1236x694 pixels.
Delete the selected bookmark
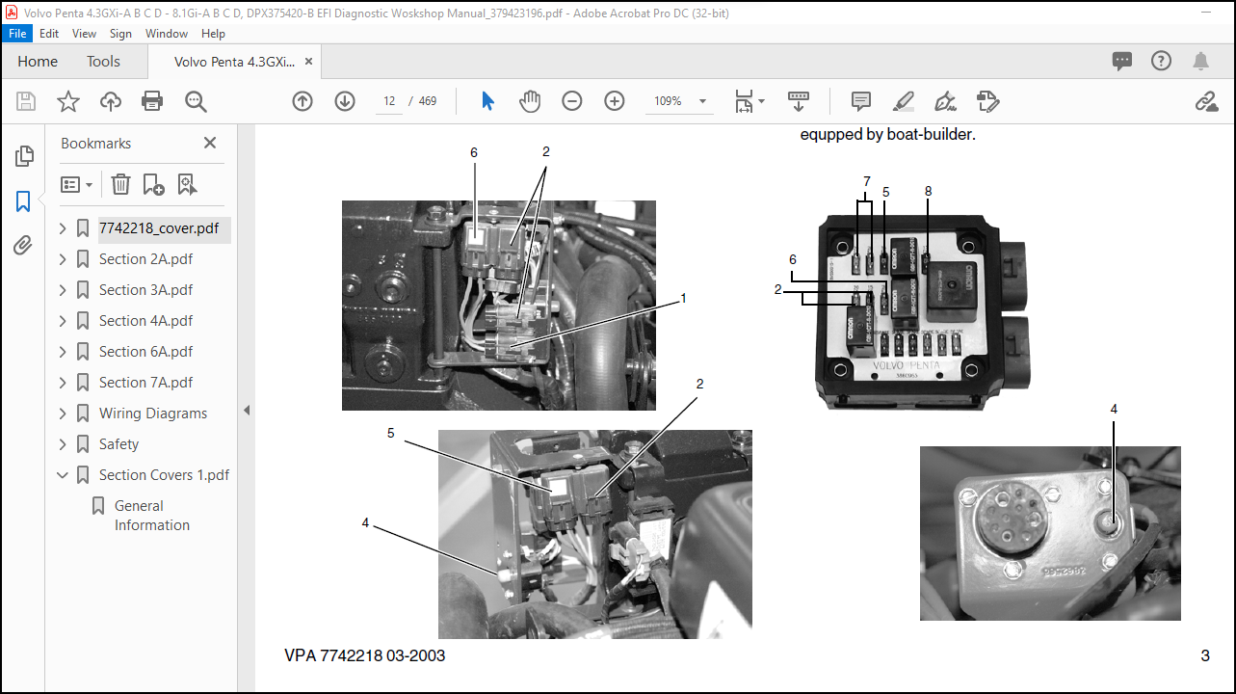[120, 184]
